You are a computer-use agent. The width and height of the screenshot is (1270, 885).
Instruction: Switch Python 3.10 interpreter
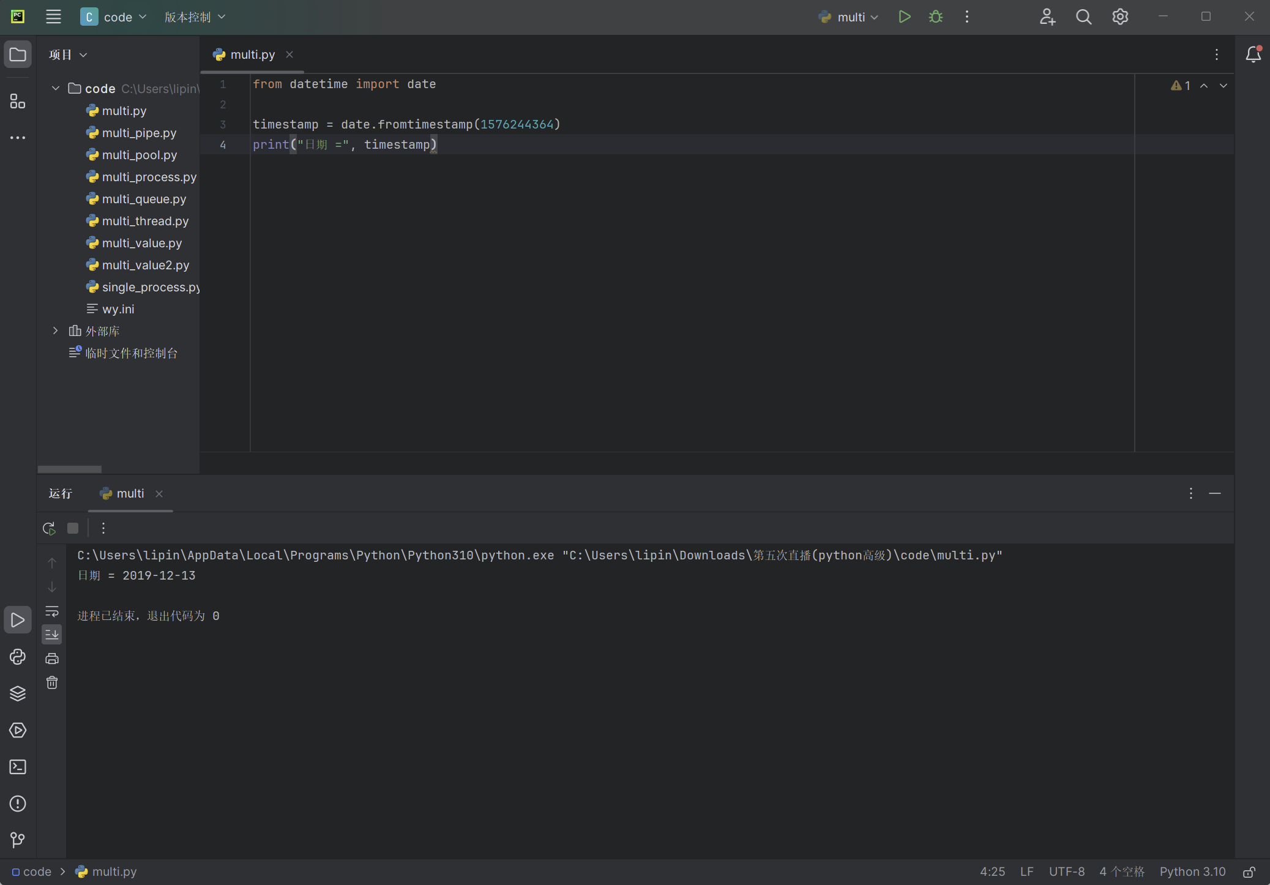coord(1192,872)
